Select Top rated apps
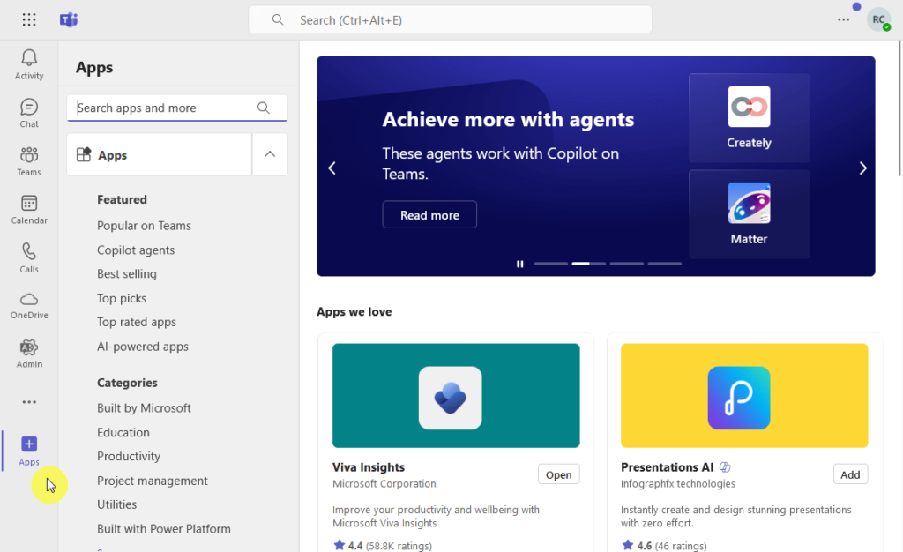This screenshot has height=552, width=903. (x=137, y=323)
